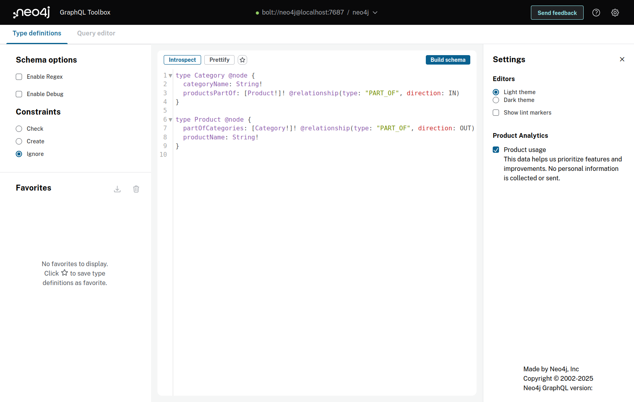Click the Send feedback button
The width and height of the screenshot is (634, 402).
coord(557,13)
